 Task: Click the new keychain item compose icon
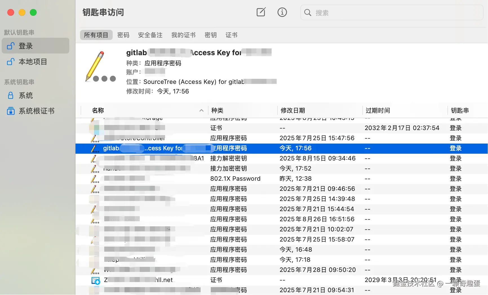pos(261,12)
